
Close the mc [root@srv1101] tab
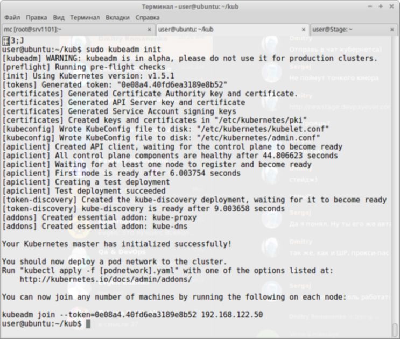149,30
